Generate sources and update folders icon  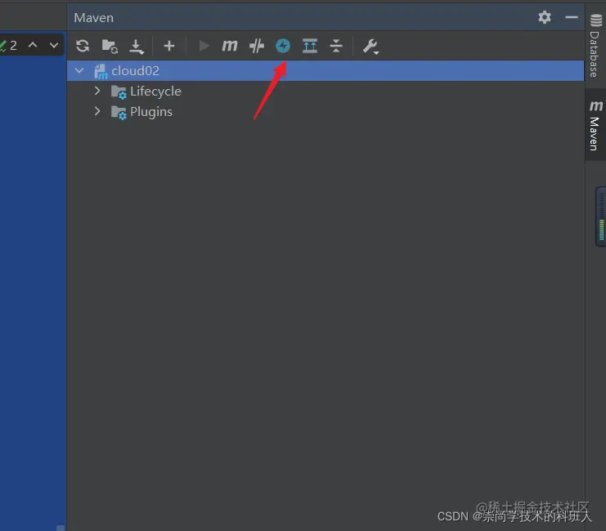pyautogui.click(x=110, y=47)
